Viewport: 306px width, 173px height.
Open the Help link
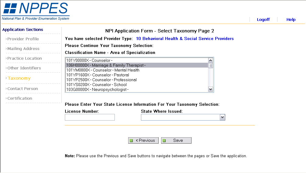pos(291,19)
